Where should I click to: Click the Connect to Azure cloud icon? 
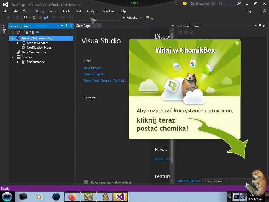tap(38, 32)
